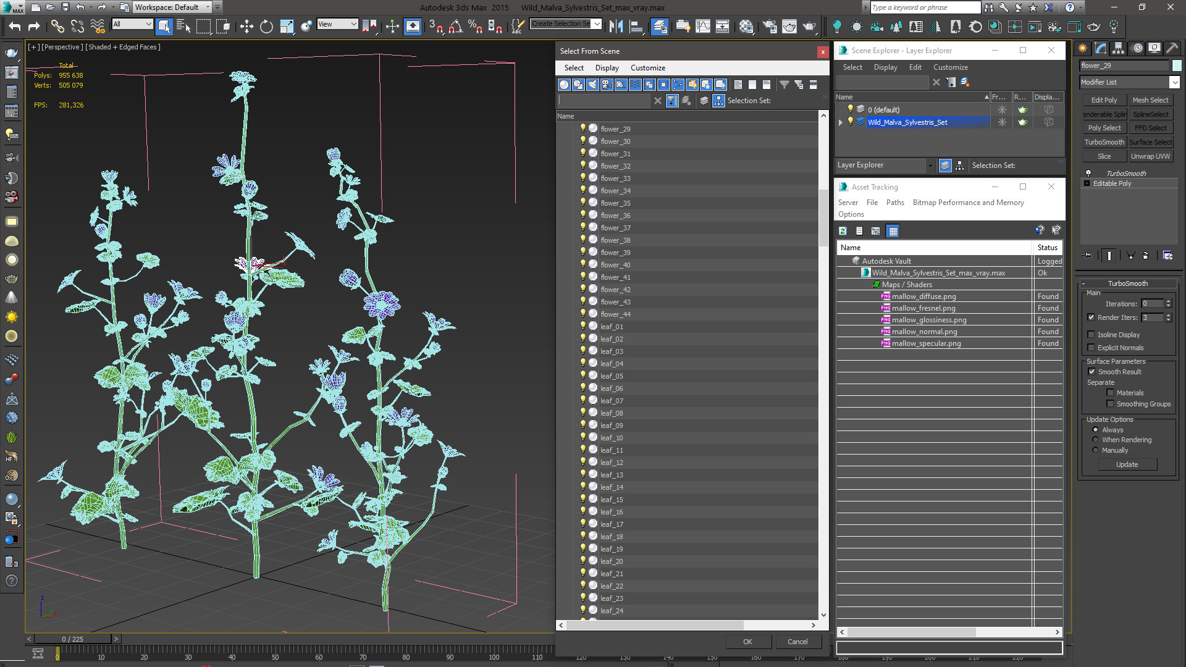Image resolution: width=1186 pixels, height=667 pixels.
Task: Switch to the Hierarchy command panel tab
Action: (1118, 48)
